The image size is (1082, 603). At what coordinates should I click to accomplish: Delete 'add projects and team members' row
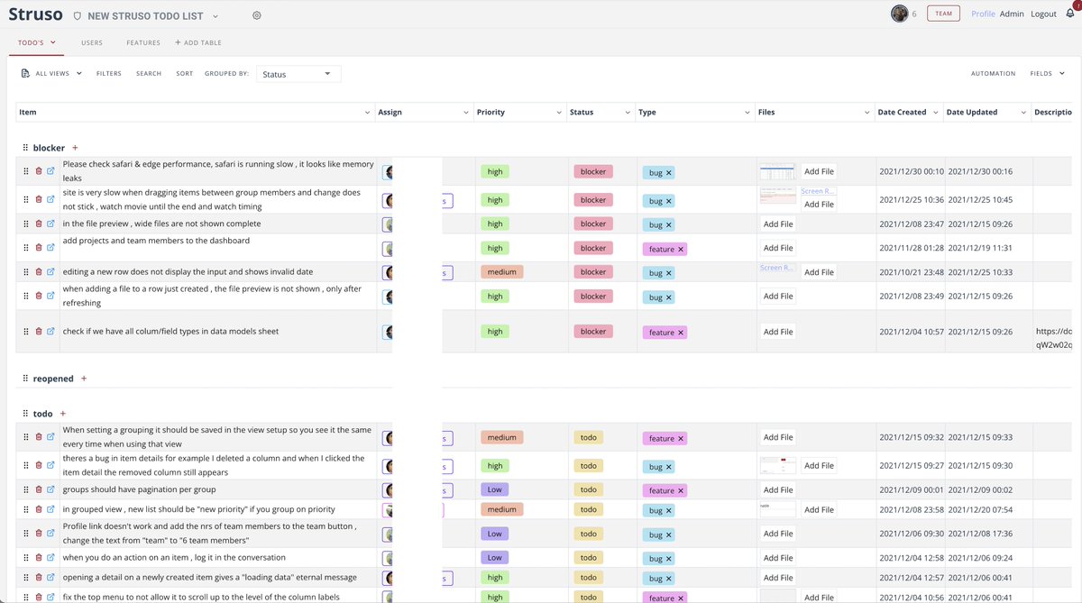pyautogui.click(x=39, y=248)
